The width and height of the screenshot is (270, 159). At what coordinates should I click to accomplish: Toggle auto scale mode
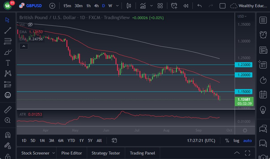(247, 140)
